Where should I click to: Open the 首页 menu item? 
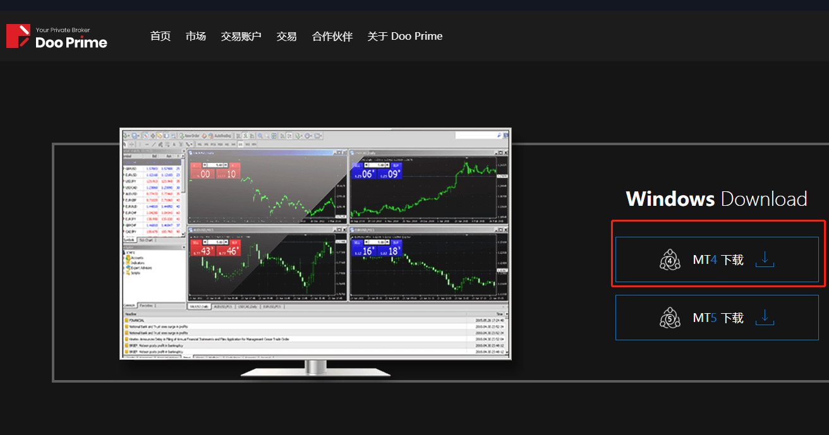160,36
